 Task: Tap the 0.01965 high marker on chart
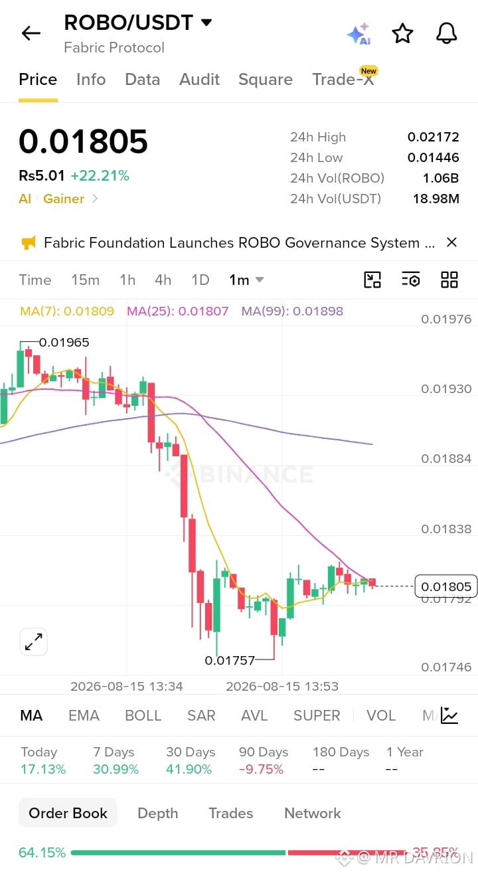click(64, 343)
